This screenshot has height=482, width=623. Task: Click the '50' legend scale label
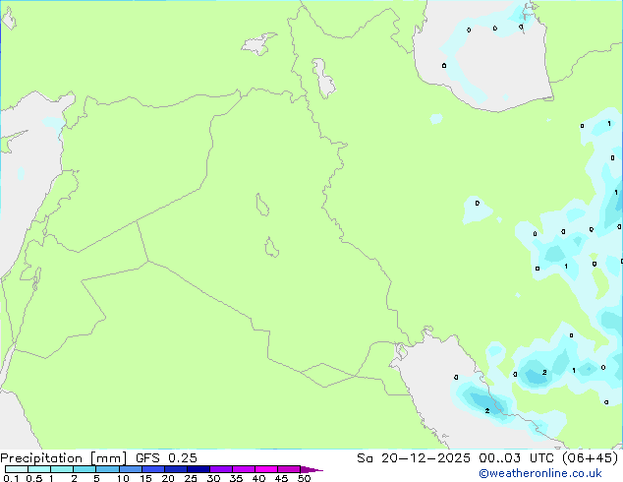click(304, 478)
